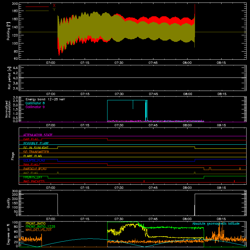Click the olive Y legend line sample

37,11
